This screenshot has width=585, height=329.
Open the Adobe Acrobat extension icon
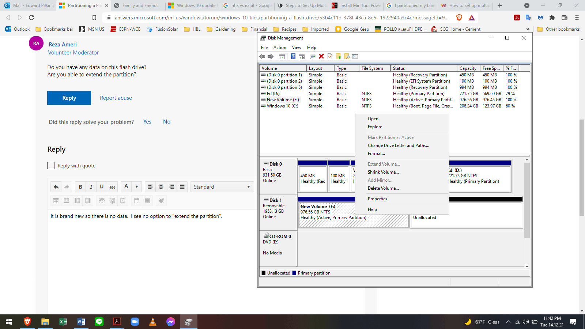tap(517, 18)
